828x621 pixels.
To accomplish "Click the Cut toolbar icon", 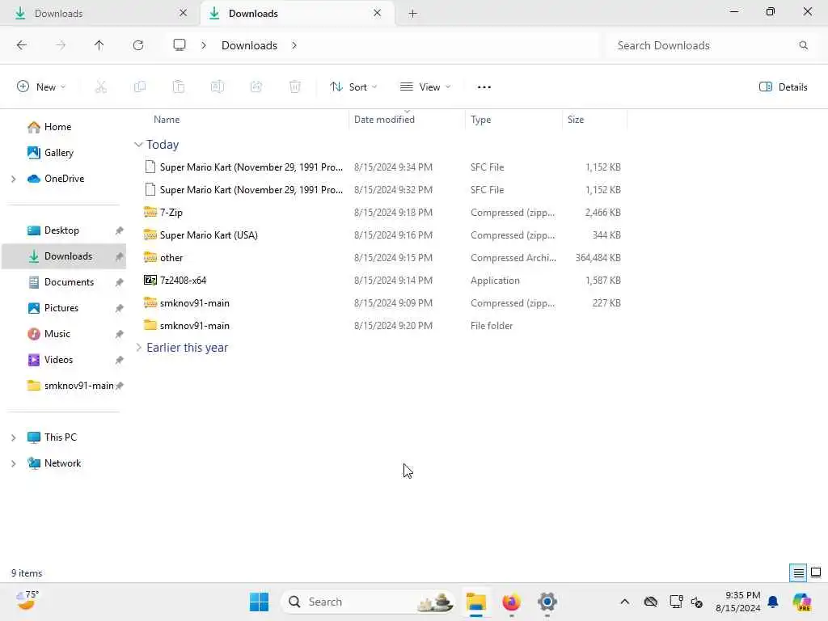I will (101, 87).
